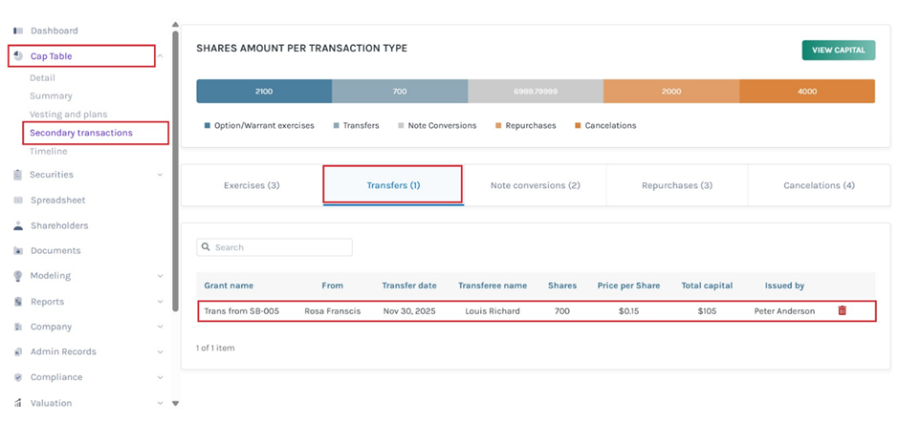Image resolution: width=899 pixels, height=423 pixels.
Task: Expand the Valuation menu chevron
Action: pyautogui.click(x=160, y=403)
